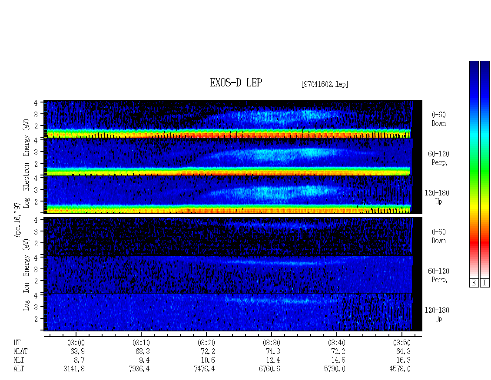Click the ion 60-120 Perp. label
Image resolution: width=491 pixels, height=380 pixels.
click(438, 275)
